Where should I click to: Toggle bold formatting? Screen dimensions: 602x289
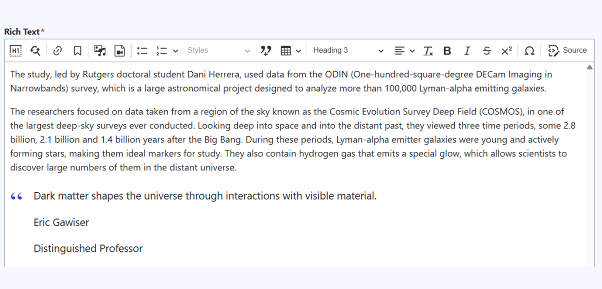(447, 51)
